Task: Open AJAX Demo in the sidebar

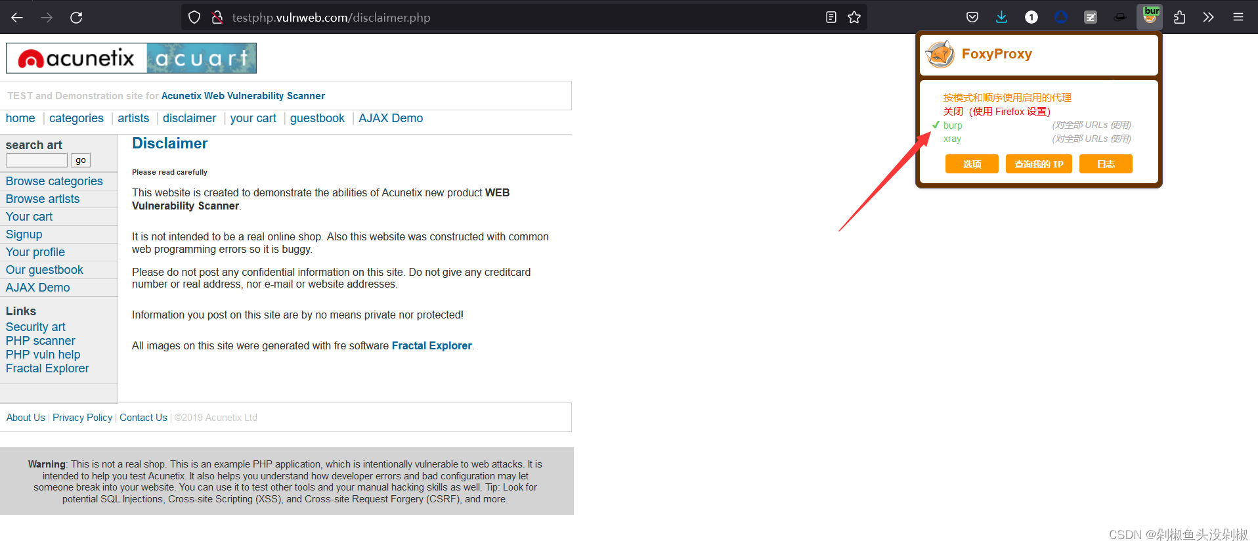Action: 37,288
